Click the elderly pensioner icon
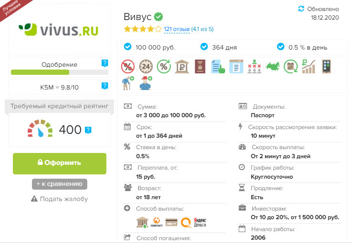 click(x=128, y=83)
